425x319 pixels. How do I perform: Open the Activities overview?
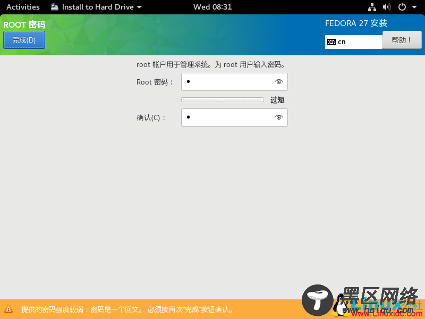tap(23, 7)
